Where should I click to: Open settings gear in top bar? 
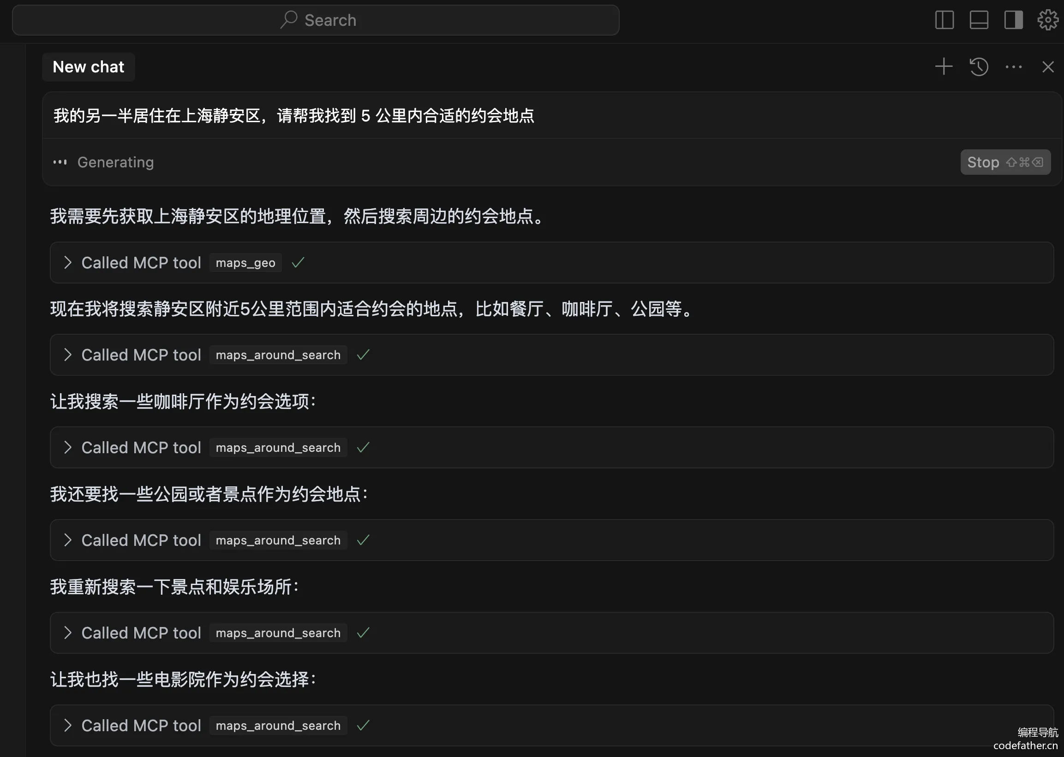coord(1047,20)
